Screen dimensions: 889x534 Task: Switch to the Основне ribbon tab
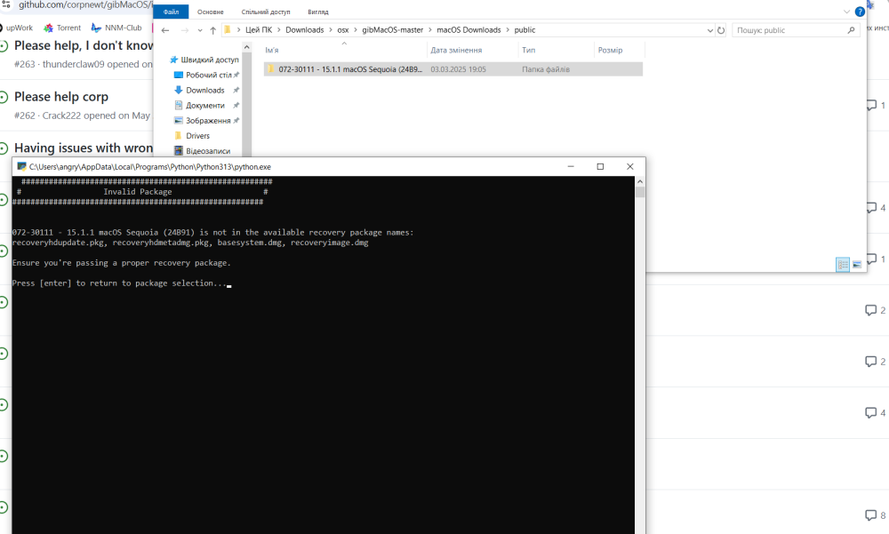tap(211, 12)
